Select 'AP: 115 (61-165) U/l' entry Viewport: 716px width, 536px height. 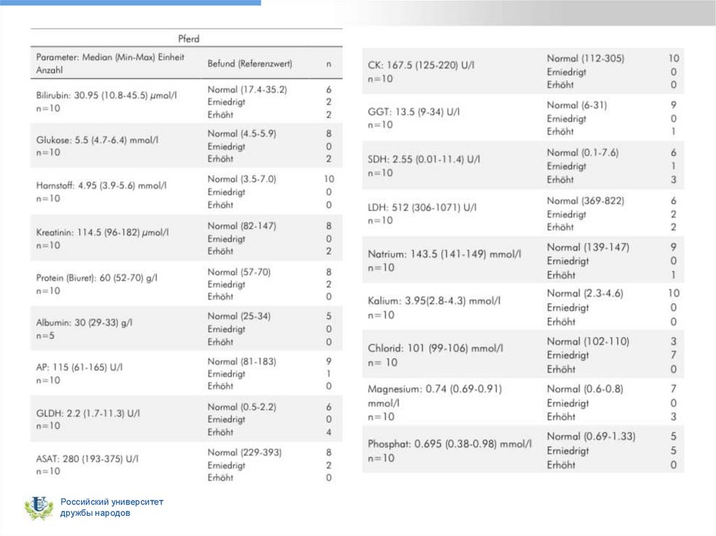pos(79,367)
